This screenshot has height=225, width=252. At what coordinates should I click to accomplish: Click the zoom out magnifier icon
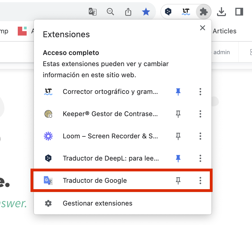point(110,12)
